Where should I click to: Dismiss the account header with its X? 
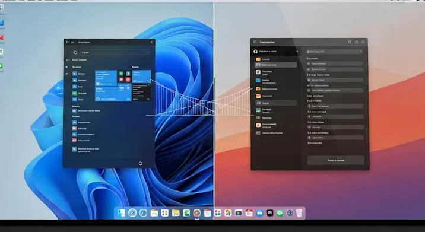[297, 51]
